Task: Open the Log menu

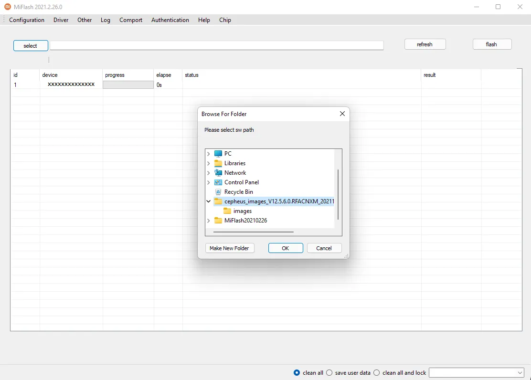Action: (x=106, y=20)
